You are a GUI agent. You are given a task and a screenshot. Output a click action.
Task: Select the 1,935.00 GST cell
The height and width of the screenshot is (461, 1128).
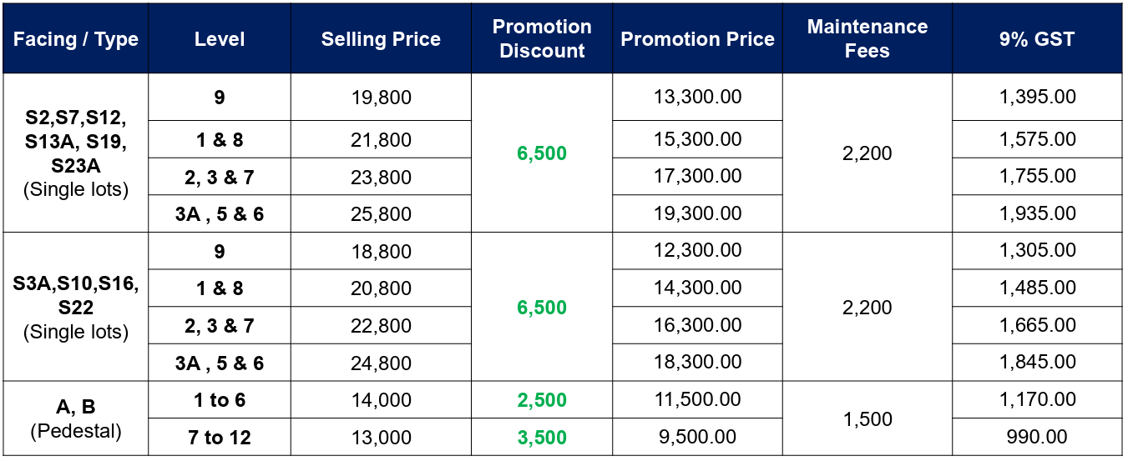click(1037, 213)
